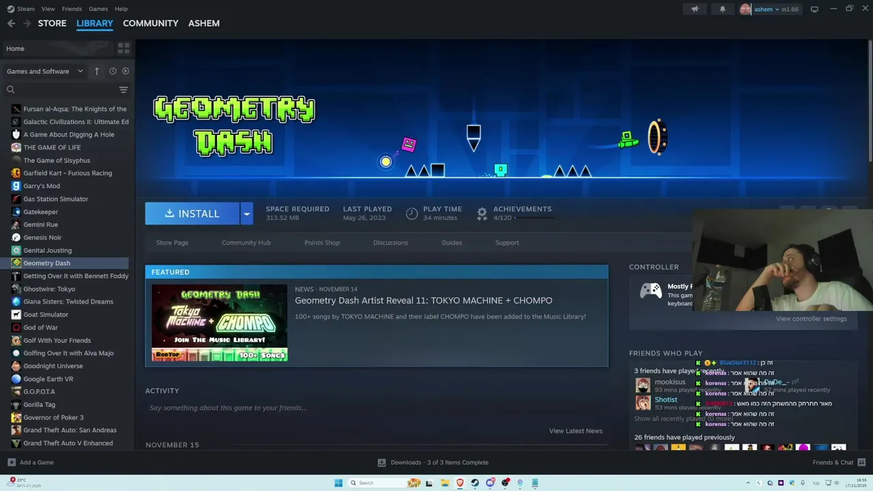873x491 pixels.
Task: Open the Windows Start button
Action: pos(338,483)
